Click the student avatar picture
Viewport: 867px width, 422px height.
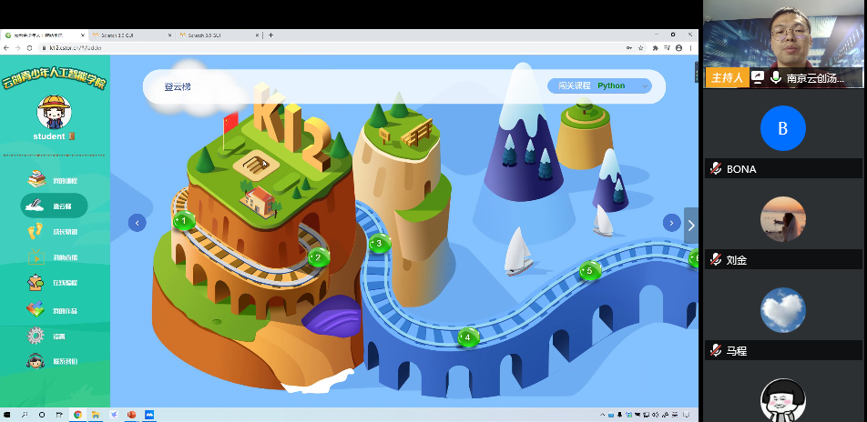point(54,112)
